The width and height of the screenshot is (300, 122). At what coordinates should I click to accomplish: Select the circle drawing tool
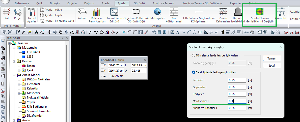[x=194, y=32]
